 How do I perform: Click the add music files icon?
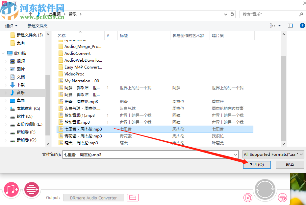(x=11, y=190)
